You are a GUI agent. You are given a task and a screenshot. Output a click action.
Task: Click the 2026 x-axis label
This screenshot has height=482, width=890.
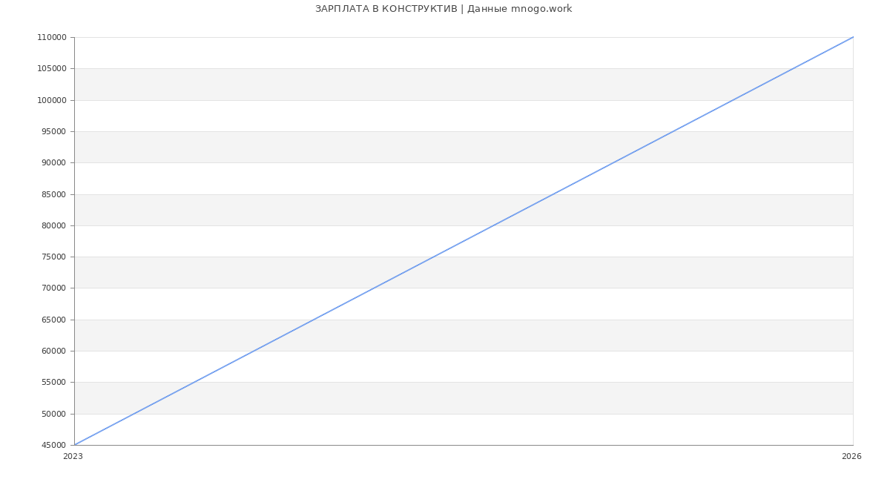tap(851, 457)
